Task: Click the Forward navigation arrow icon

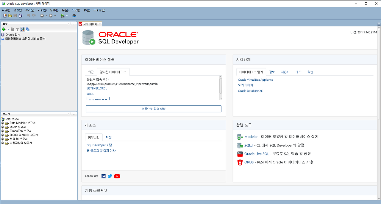Action: (x=51, y=16)
